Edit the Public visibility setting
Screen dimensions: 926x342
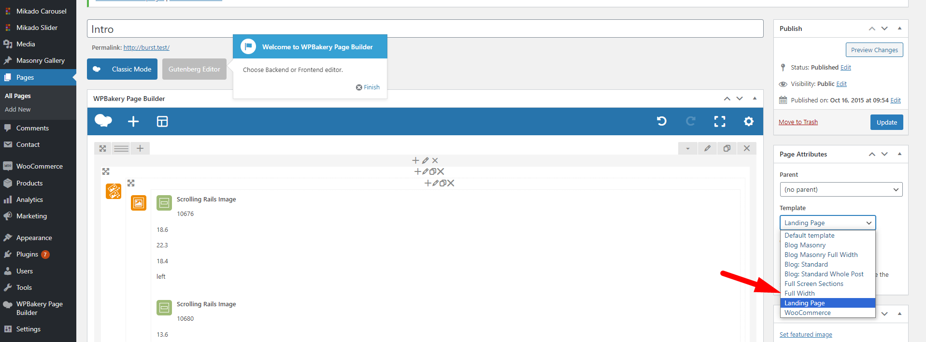(841, 84)
